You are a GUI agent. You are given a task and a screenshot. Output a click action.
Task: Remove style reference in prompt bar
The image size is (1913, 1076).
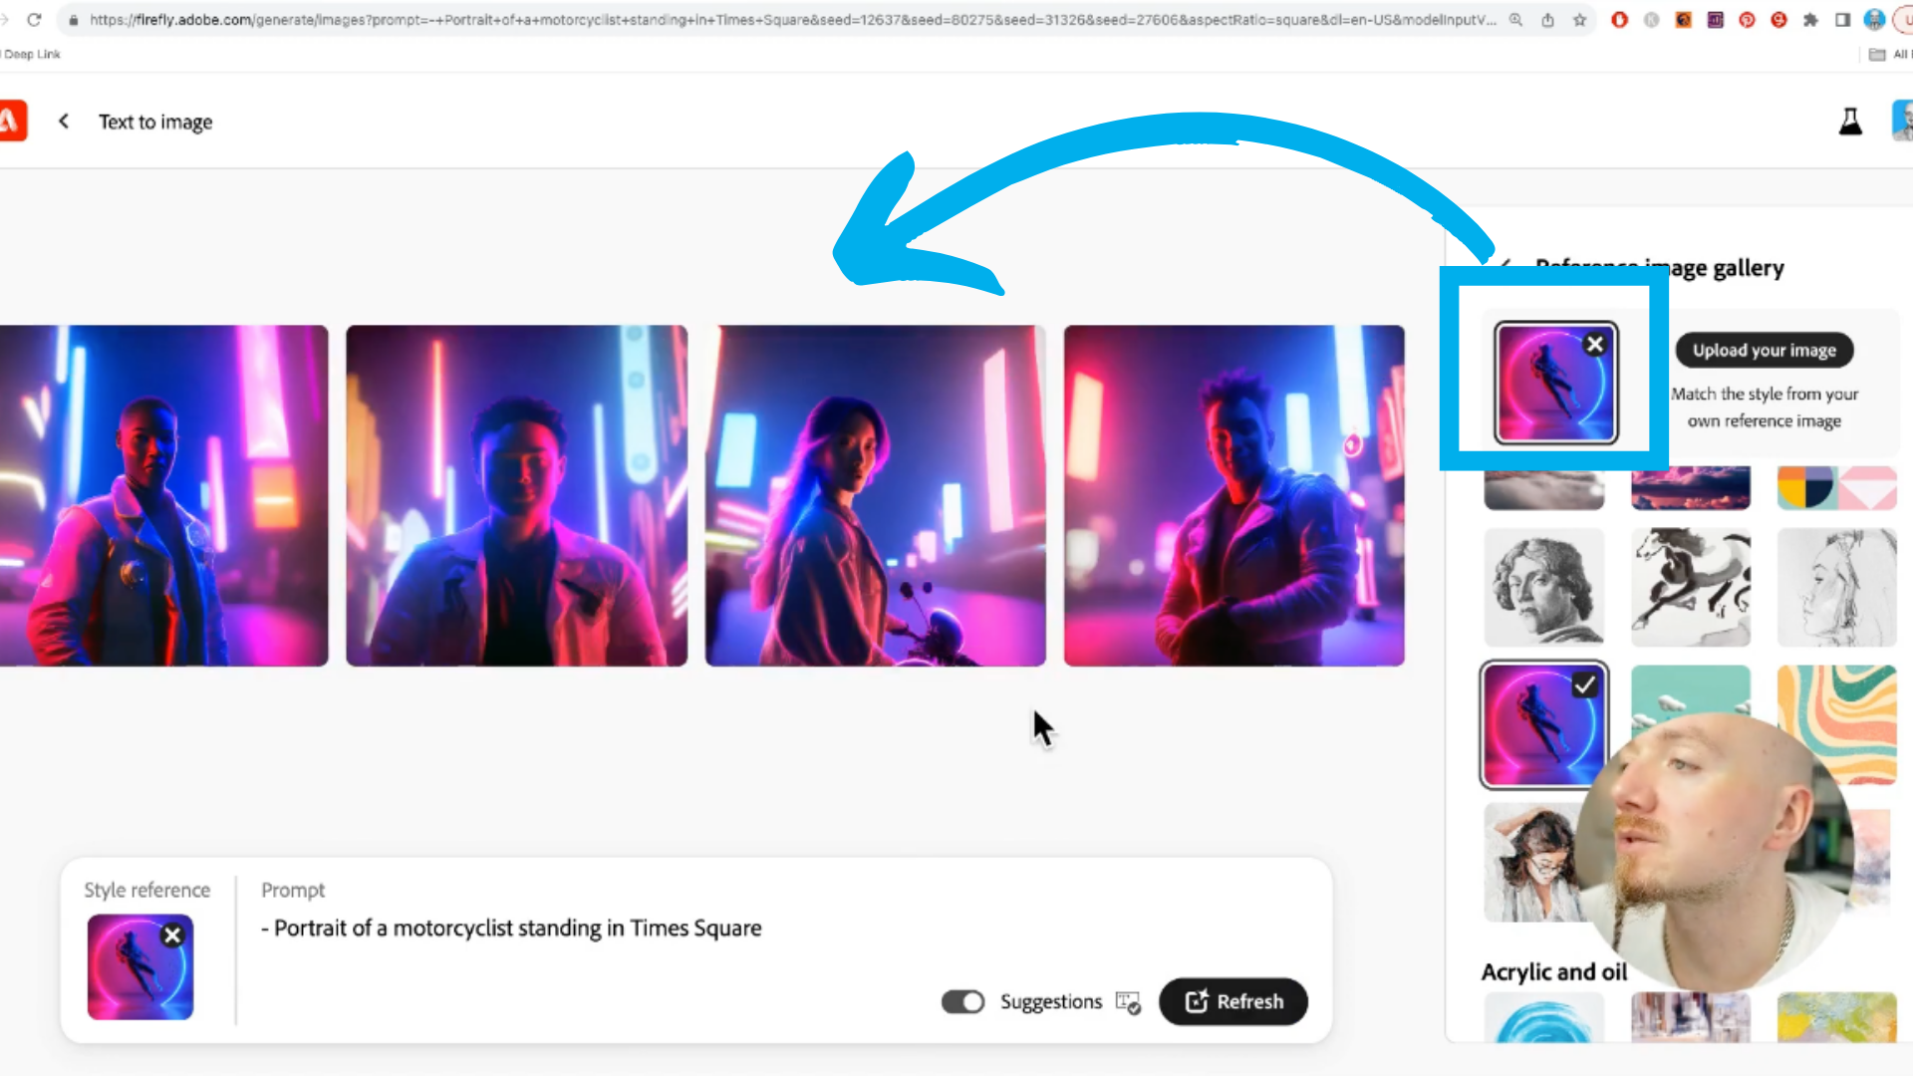(172, 936)
